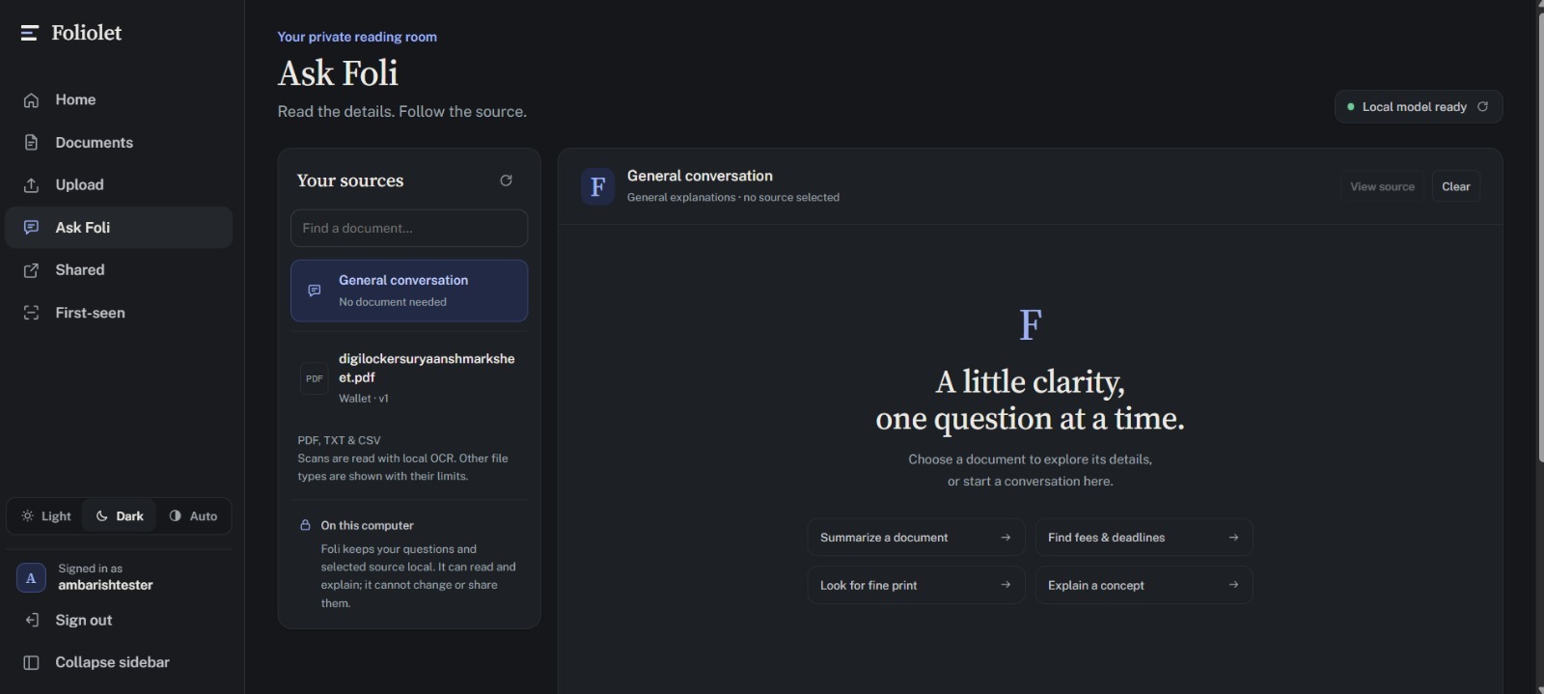Image resolution: width=1544 pixels, height=694 pixels.
Task: Click the F avatar in conversation header
Action: tap(597, 186)
